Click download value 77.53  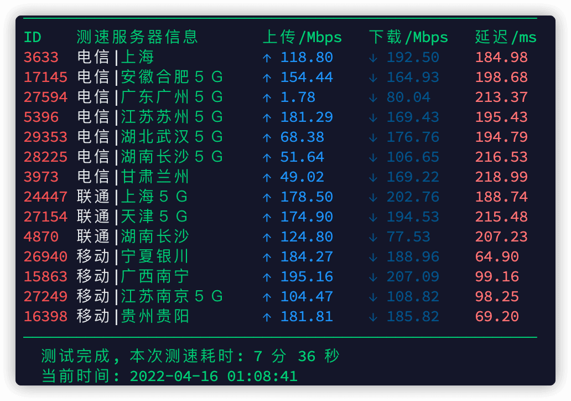tap(408, 237)
